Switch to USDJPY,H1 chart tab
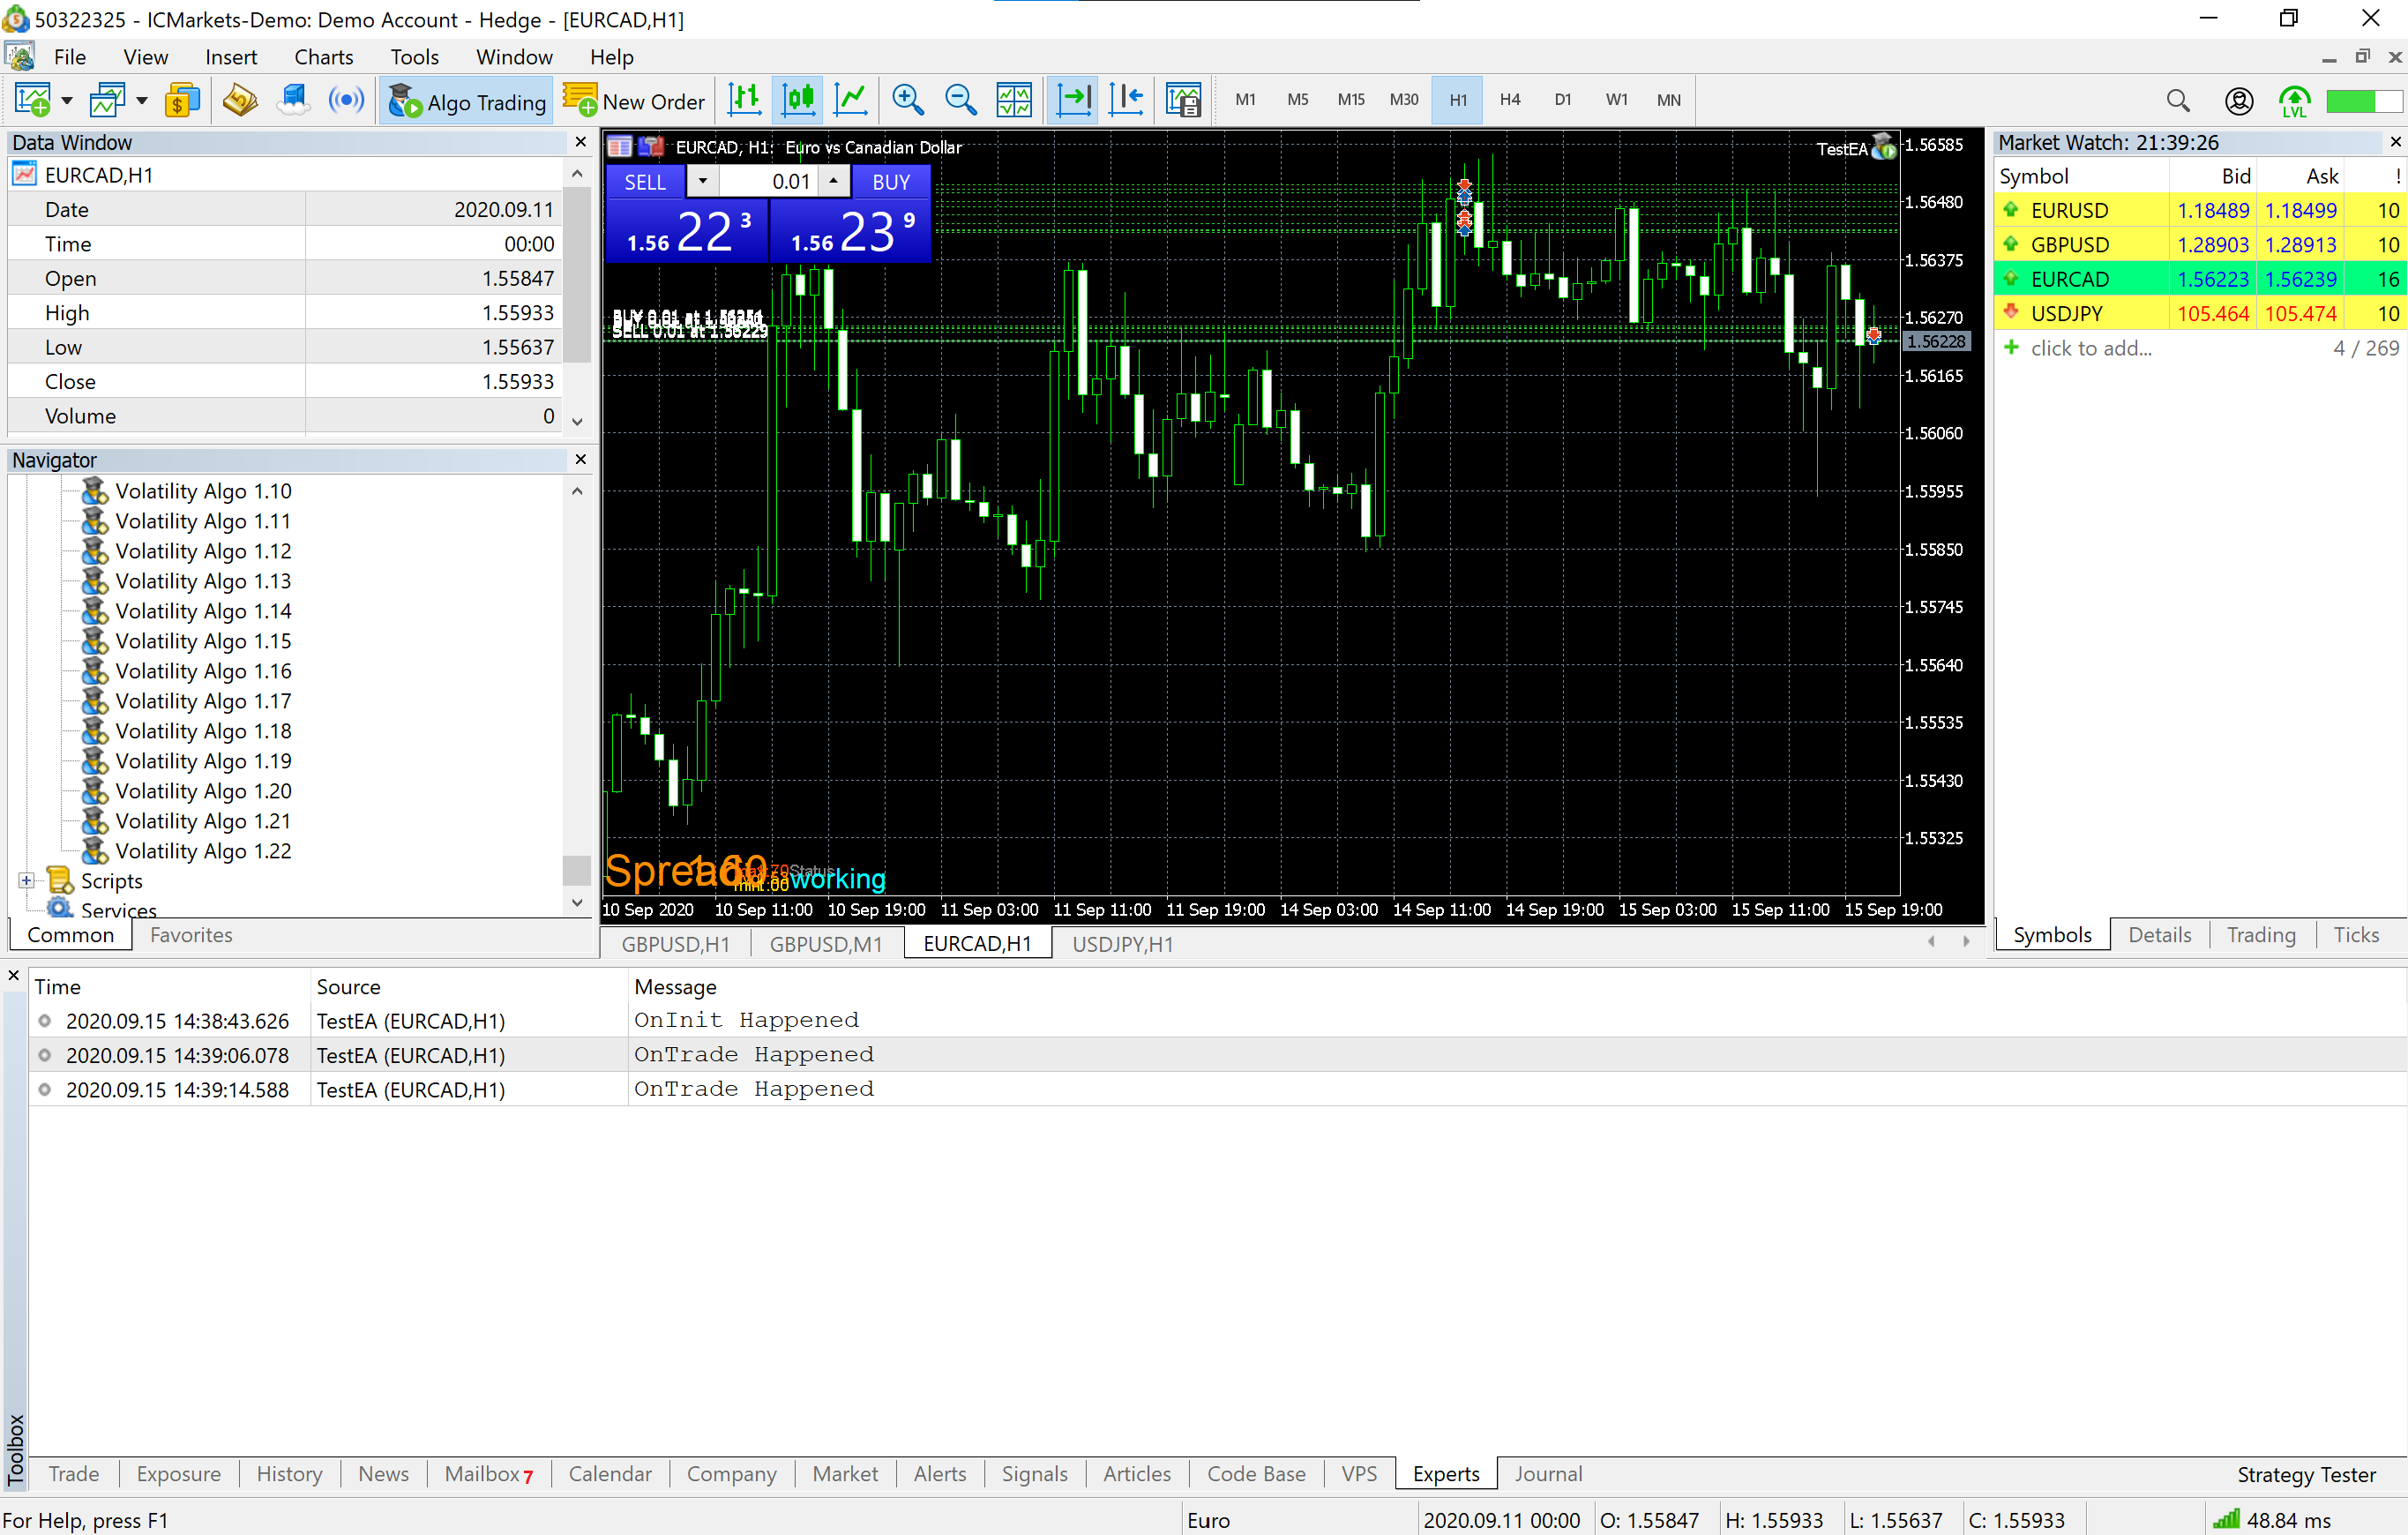This screenshot has width=2408, height=1535. [1123, 944]
